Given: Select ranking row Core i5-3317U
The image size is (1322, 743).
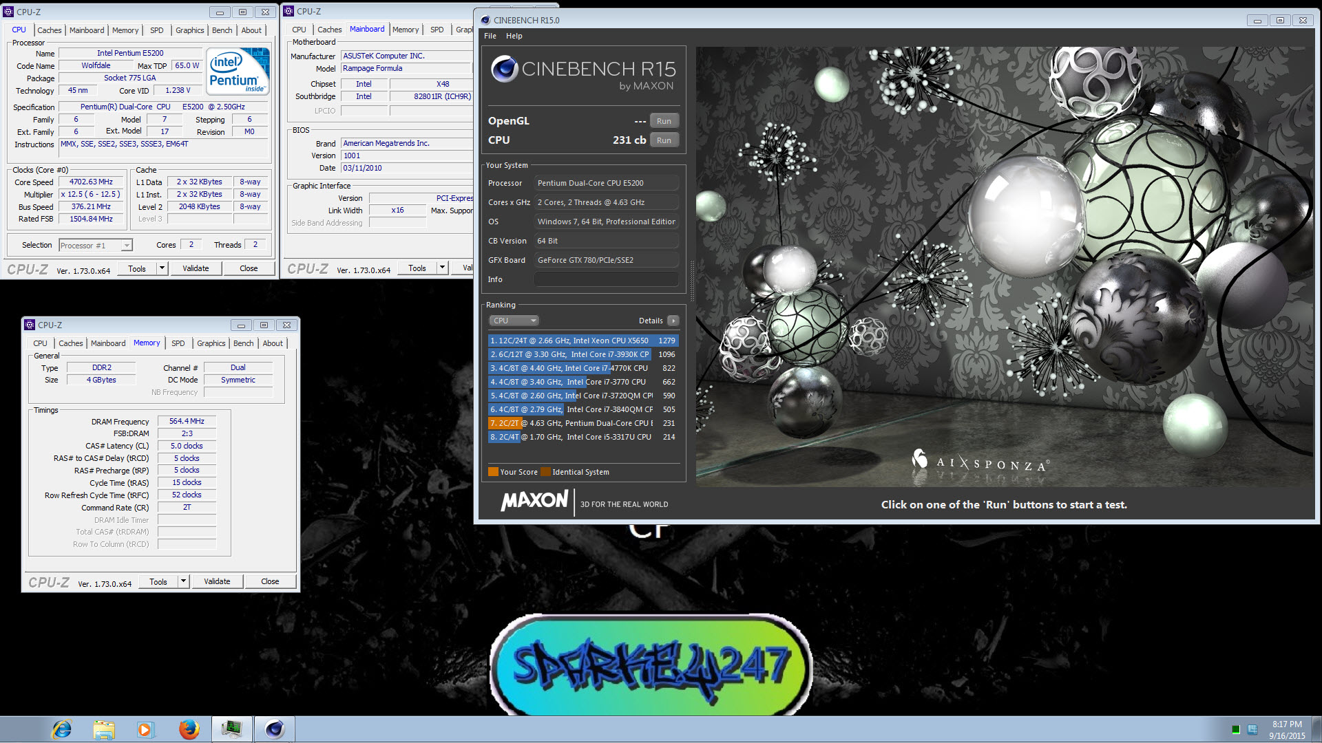Looking at the screenshot, I should click(x=583, y=437).
